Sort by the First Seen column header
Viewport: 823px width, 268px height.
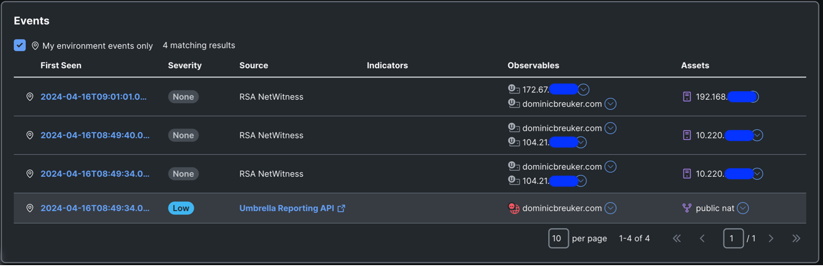pos(61,65)
